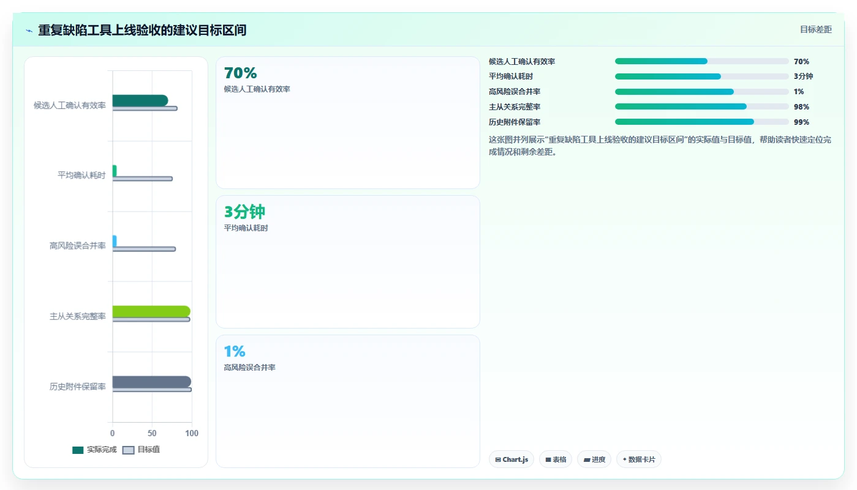The height and width of the screenshot is (490, 857).
Task: Toggle the 目标值 legend swatch
Action: click(x=128, y=450)
